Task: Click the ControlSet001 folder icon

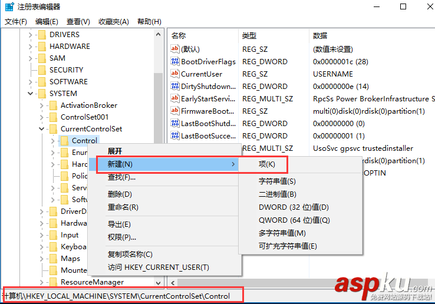Action: point(53,117)
